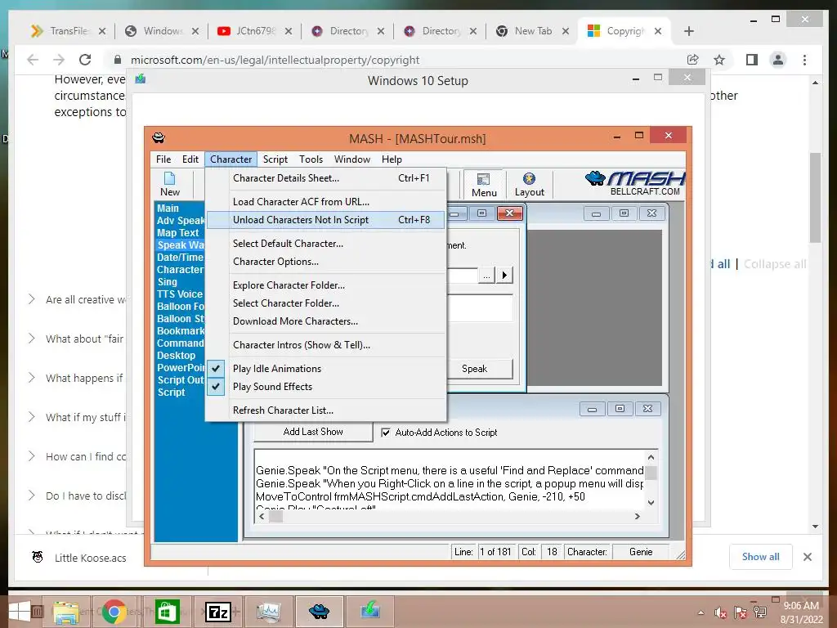The image size is (837, 628).
Task: Click the MASH Bellcraft.com logo
Action: (x=635, y=183)
